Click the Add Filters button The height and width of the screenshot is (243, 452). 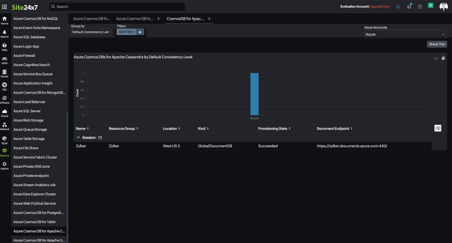pos(126,32)
